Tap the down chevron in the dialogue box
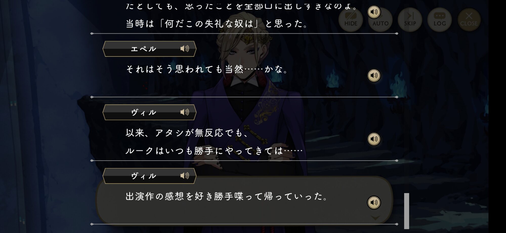Viewport: 506px width, 233px height. point(375,218)
